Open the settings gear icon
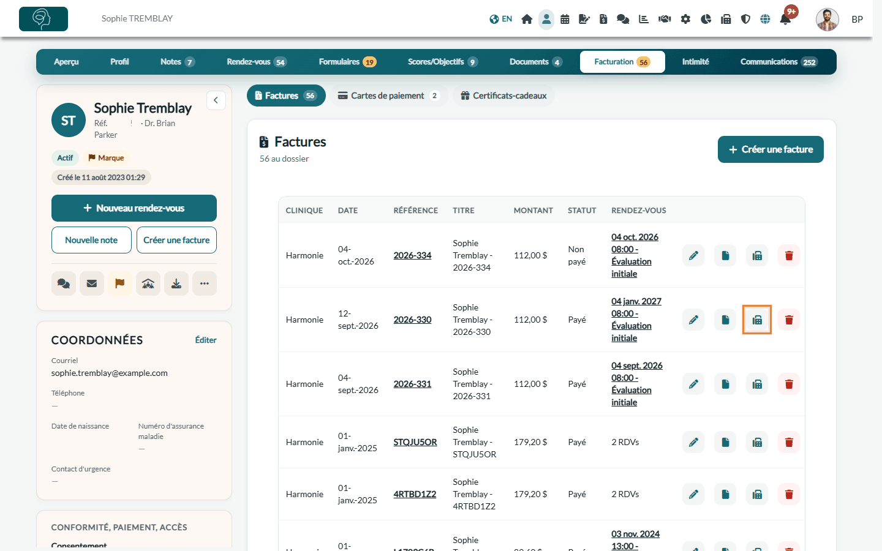The image size is (882, 551). pos(685,19)
